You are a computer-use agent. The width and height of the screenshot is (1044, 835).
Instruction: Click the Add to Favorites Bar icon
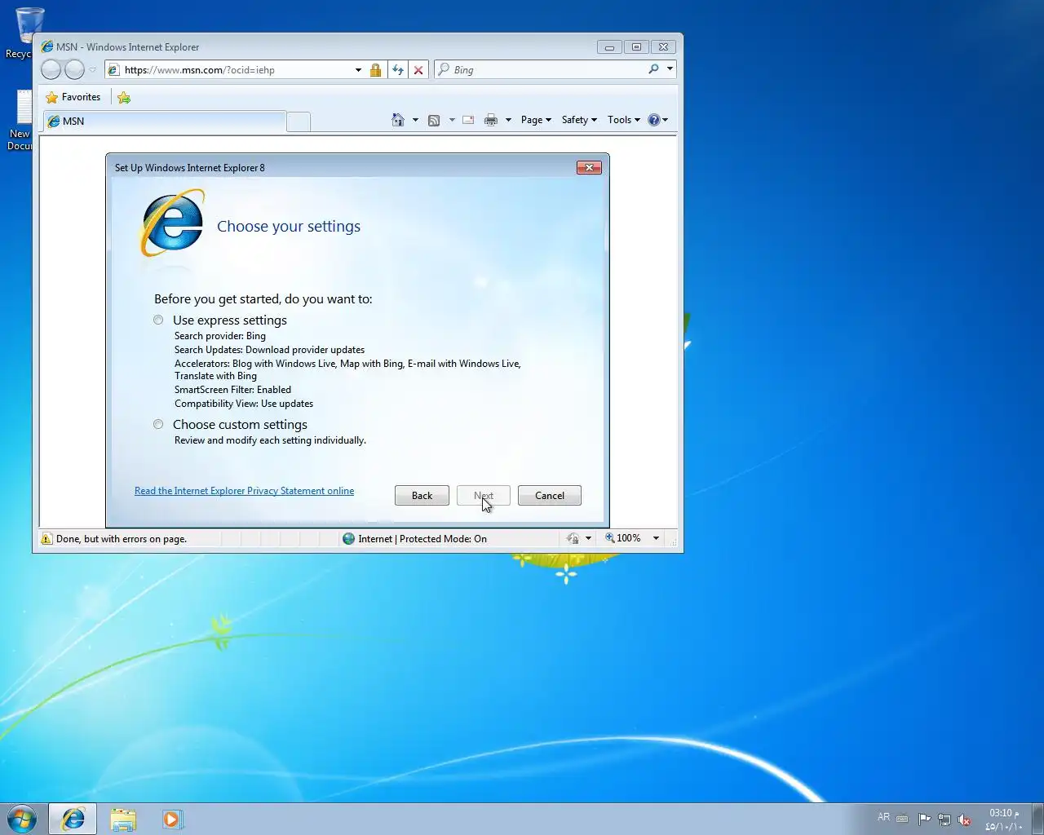pos(124,97)
